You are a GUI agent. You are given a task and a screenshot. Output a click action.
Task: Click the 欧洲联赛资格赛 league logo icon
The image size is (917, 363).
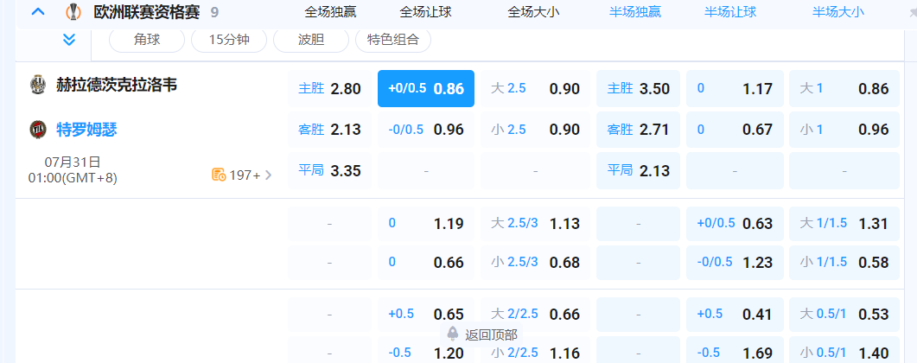(73, 11)
